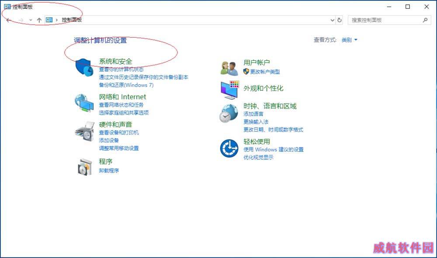This screenshot has height=258, width=437.
Task: Open recent locations dropdown arrow
Action: tap(31, 20)
